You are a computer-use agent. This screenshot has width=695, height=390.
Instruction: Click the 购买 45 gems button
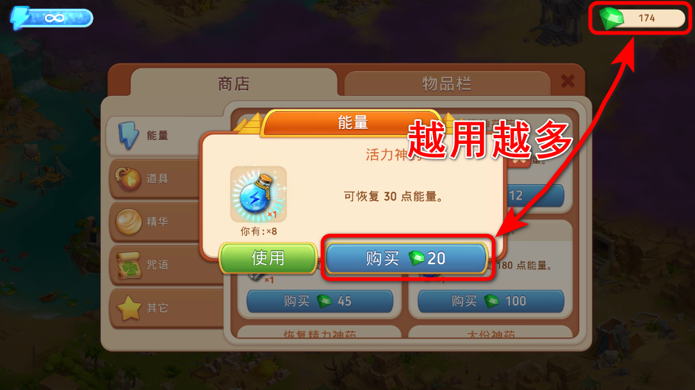coord(320,301)
